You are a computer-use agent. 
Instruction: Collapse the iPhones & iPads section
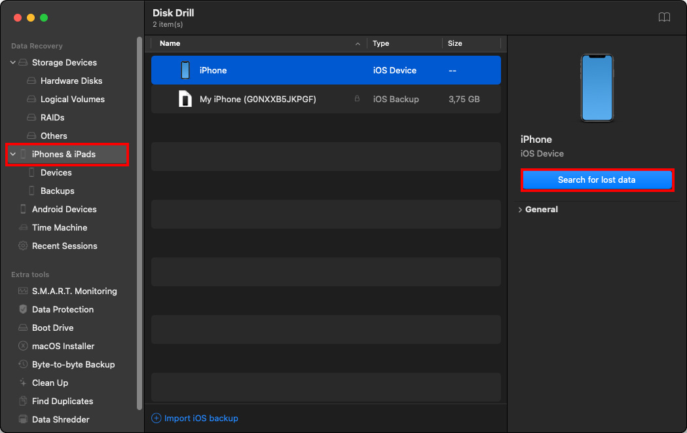coord(13,155)
